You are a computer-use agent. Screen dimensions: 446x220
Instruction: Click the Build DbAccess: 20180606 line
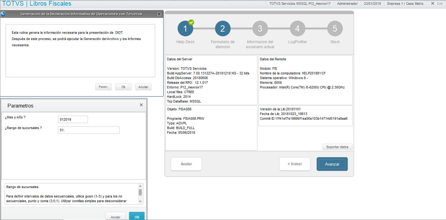[187, 78]
